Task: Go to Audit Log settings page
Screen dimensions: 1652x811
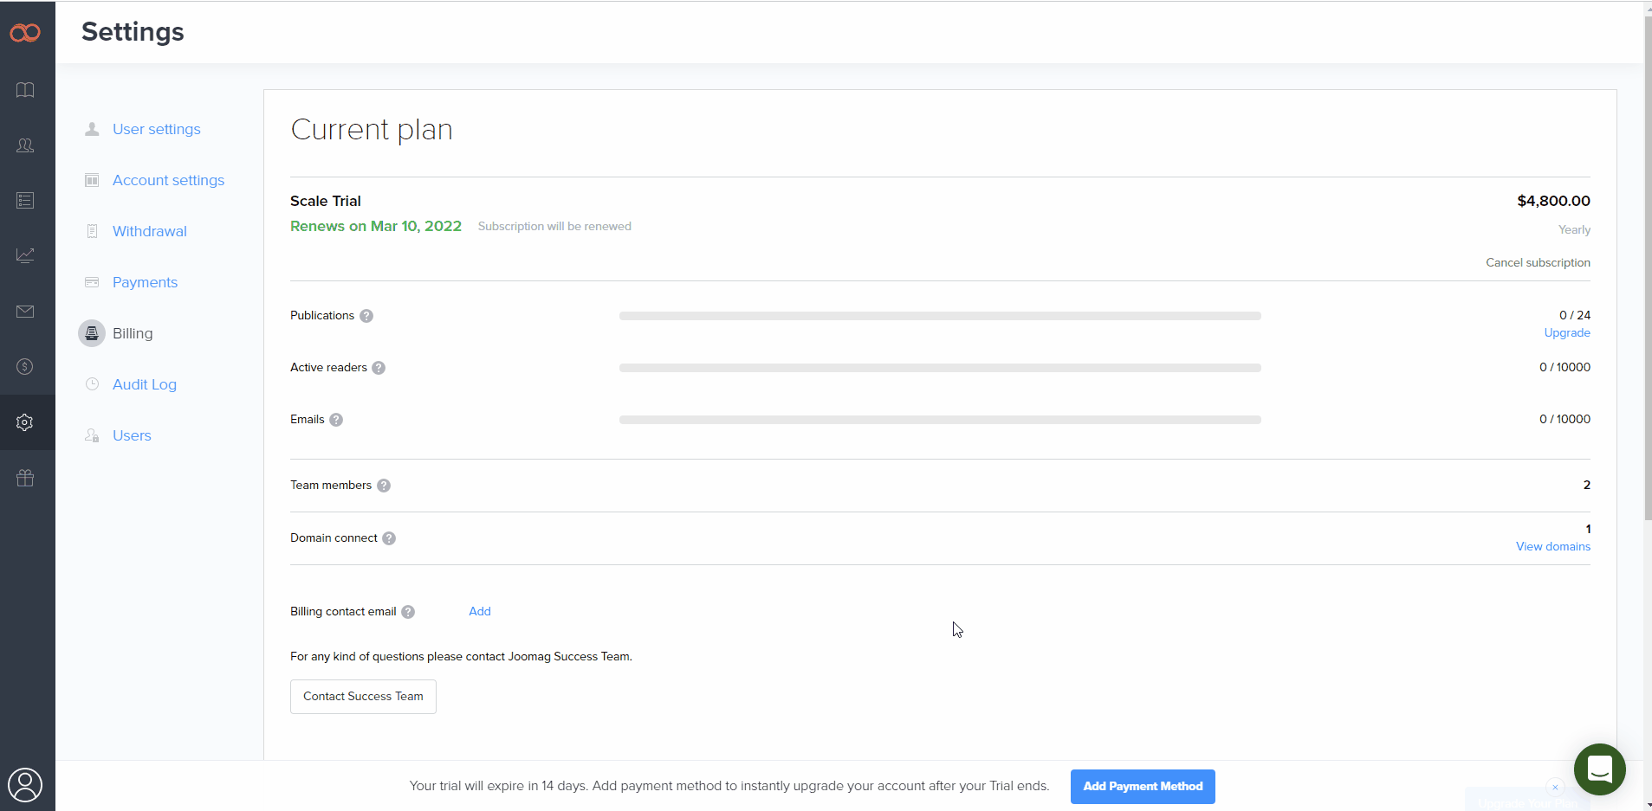Action: (x=144, y=384)
